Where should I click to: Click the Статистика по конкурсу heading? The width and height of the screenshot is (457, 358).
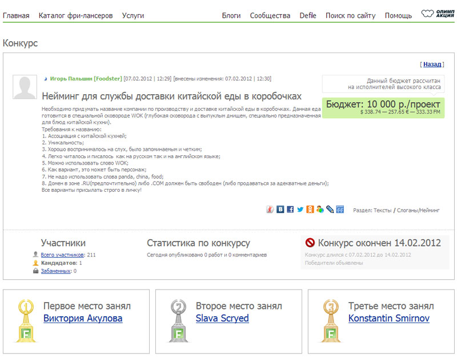click(x=198, y=243)
